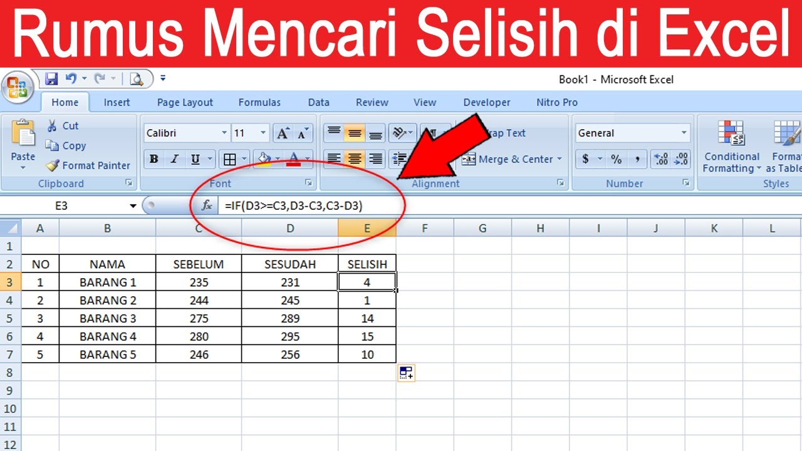Open the Clipboard pane launcher
This screenshot has height=451, width=802.
pyautogui.click(x=129, y=183)
